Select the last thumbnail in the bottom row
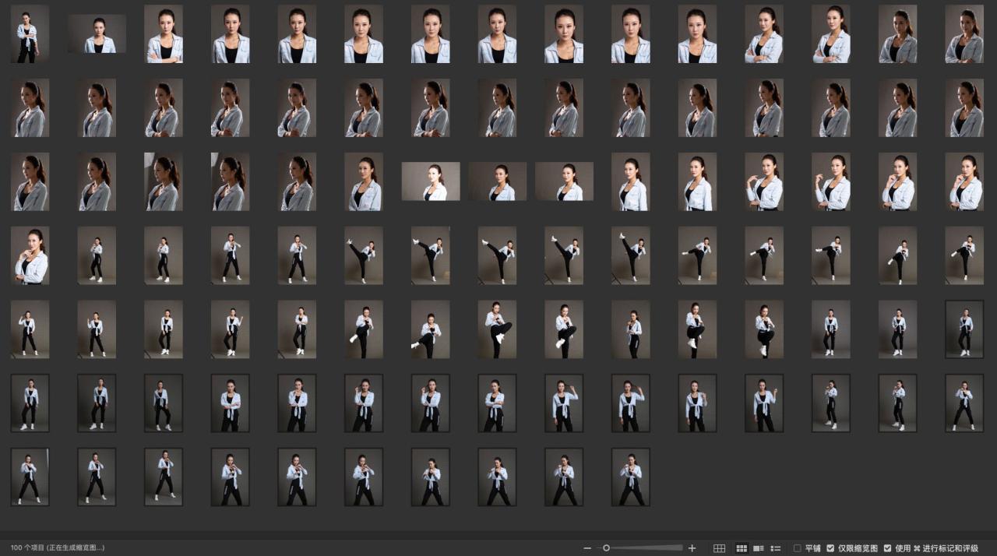The image size is (997, 556). tap(631, 477)
